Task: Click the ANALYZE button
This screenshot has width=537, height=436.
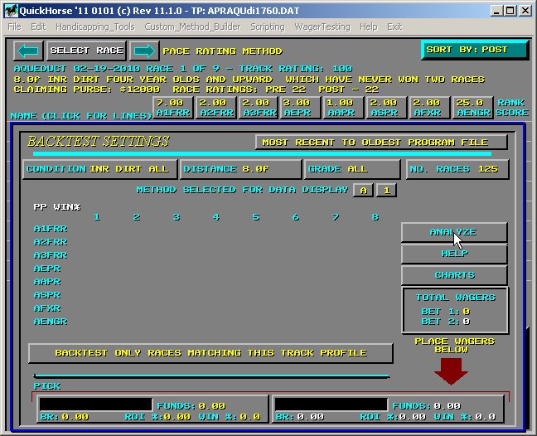Action: (x=453, y=232)
